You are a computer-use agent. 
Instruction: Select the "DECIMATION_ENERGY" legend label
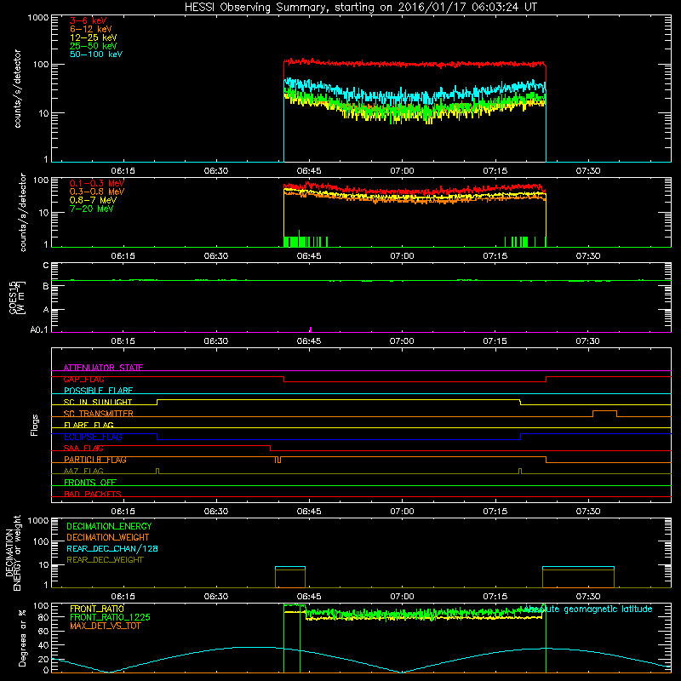[109, 526]
